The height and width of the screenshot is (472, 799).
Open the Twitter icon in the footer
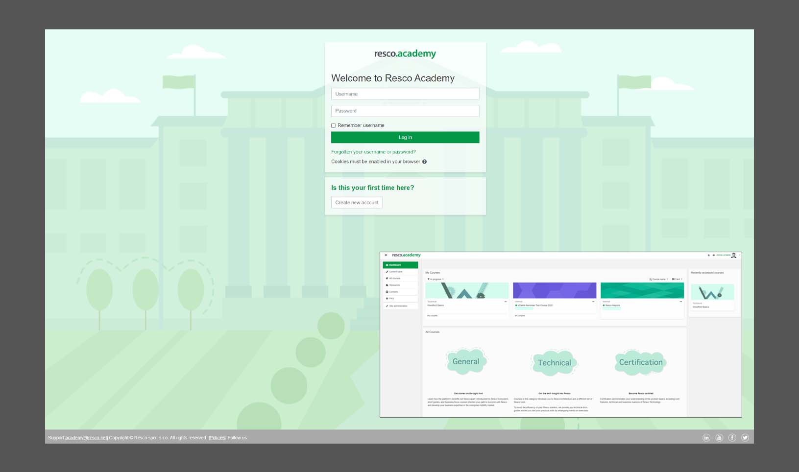coord(745,438)
